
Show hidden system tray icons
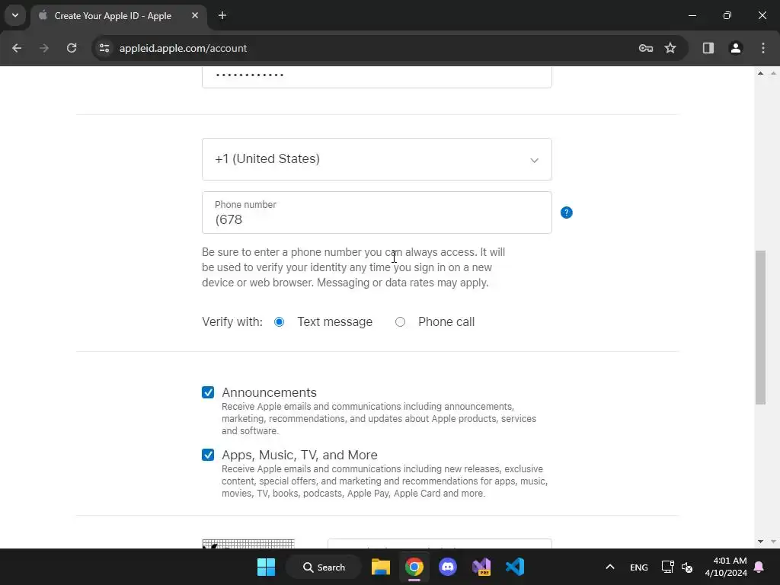pos(610,567)
